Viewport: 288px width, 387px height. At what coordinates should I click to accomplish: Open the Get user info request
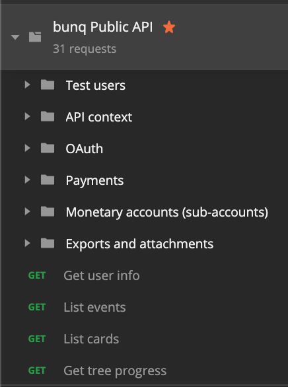click(x=102, y=275)
